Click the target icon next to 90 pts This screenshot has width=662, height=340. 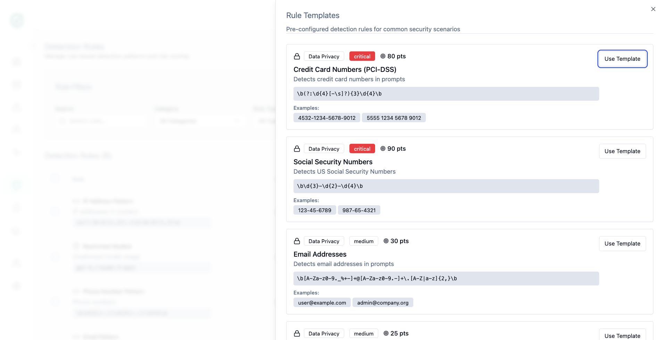coord(383,149)
